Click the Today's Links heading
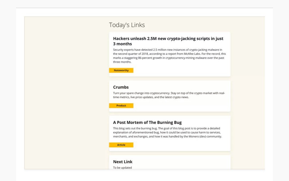The width and height of the screenshot is (289, 181). point(127,25)
